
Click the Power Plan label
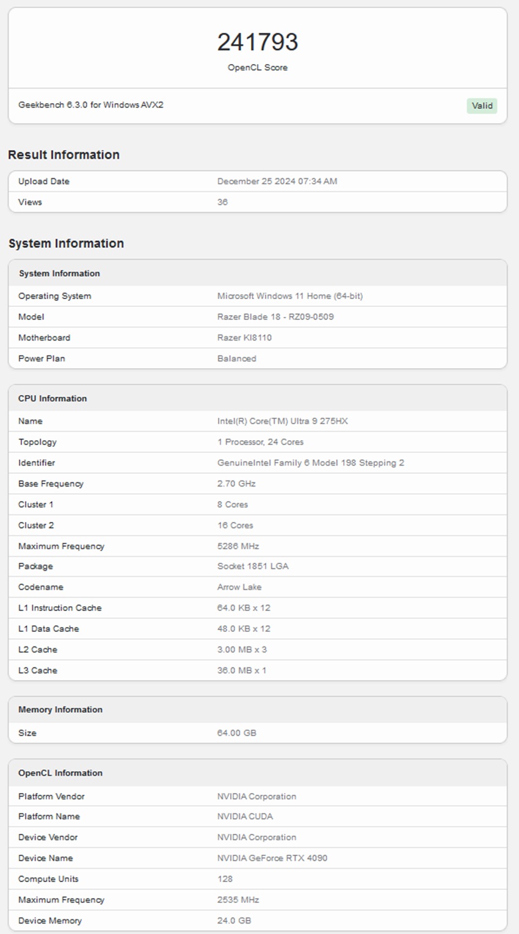(42, 358)
